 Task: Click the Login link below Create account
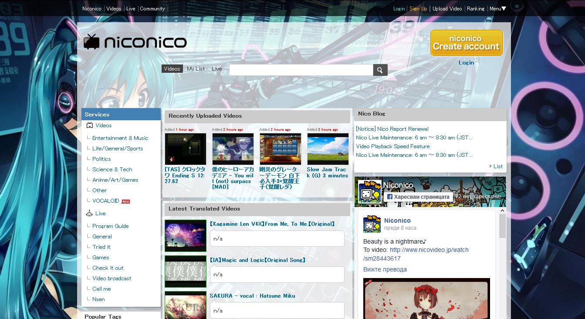[466, 63]
